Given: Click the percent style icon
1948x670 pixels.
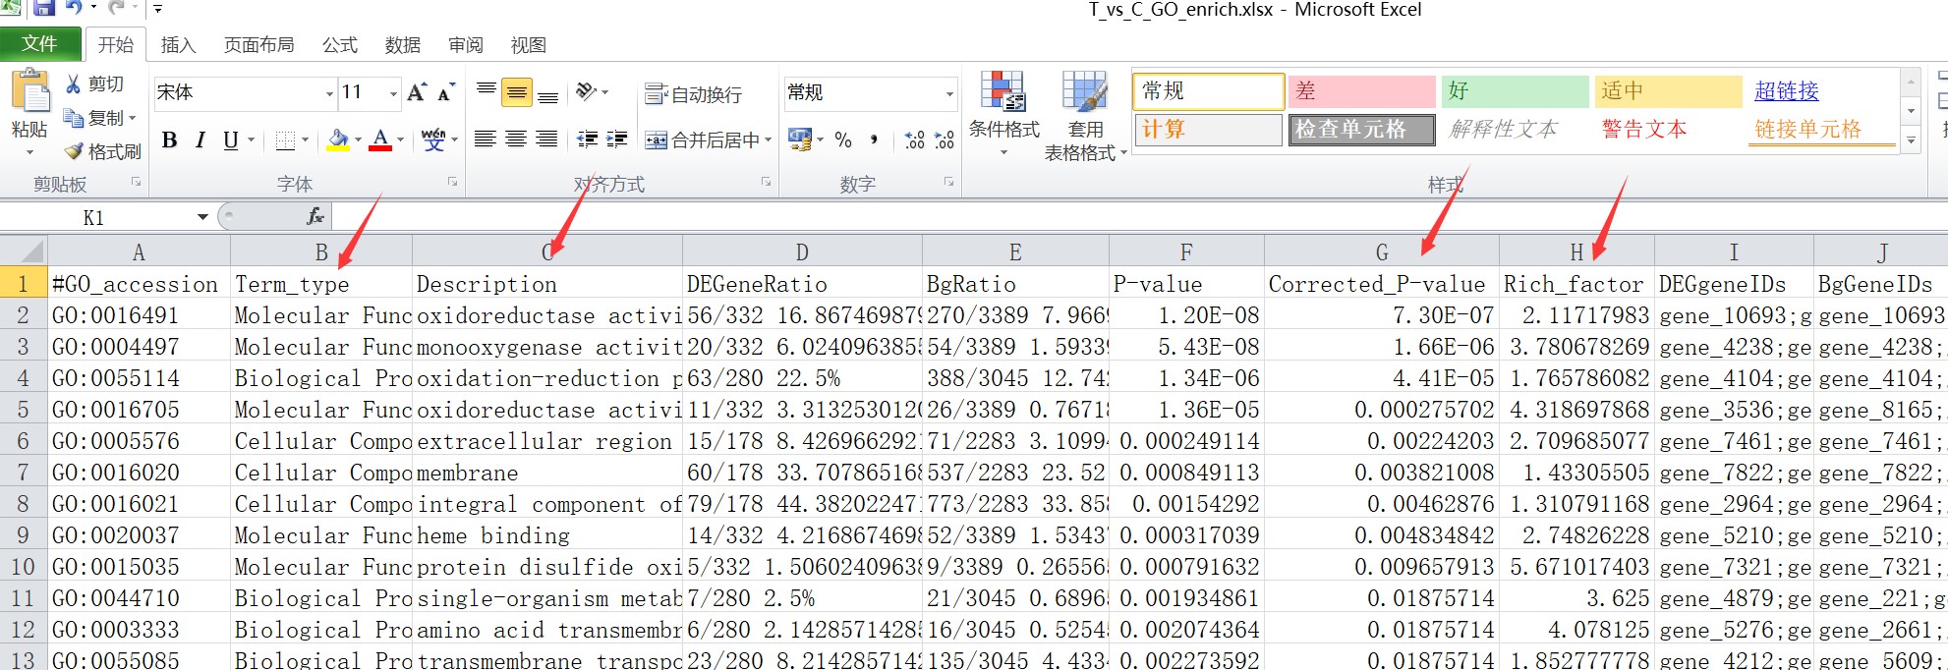Looking at the screenshot, I should [x=842, y=140].
